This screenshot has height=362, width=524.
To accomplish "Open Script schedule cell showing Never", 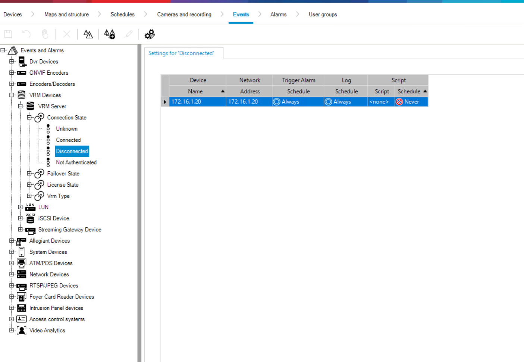I will (411, 102).
